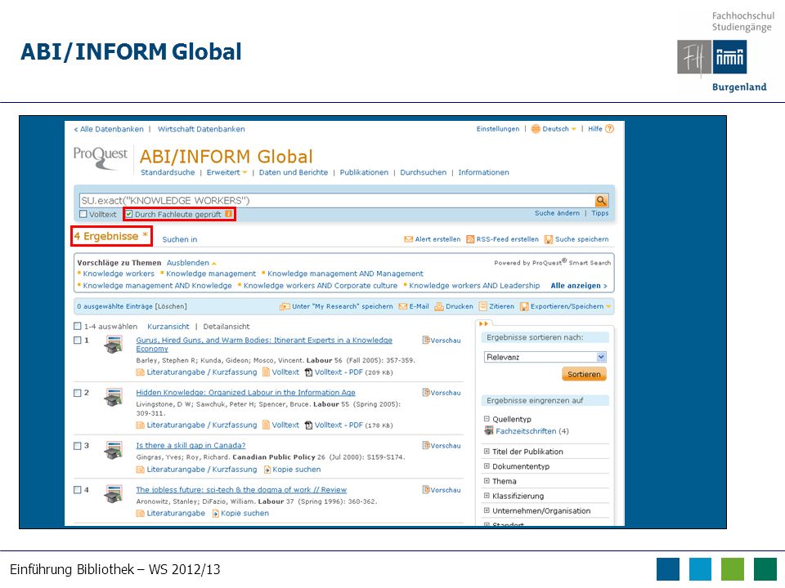785x588 pixels.
Task: Tick the 1-4 auswählen checkbox
Action: point(77,326)
